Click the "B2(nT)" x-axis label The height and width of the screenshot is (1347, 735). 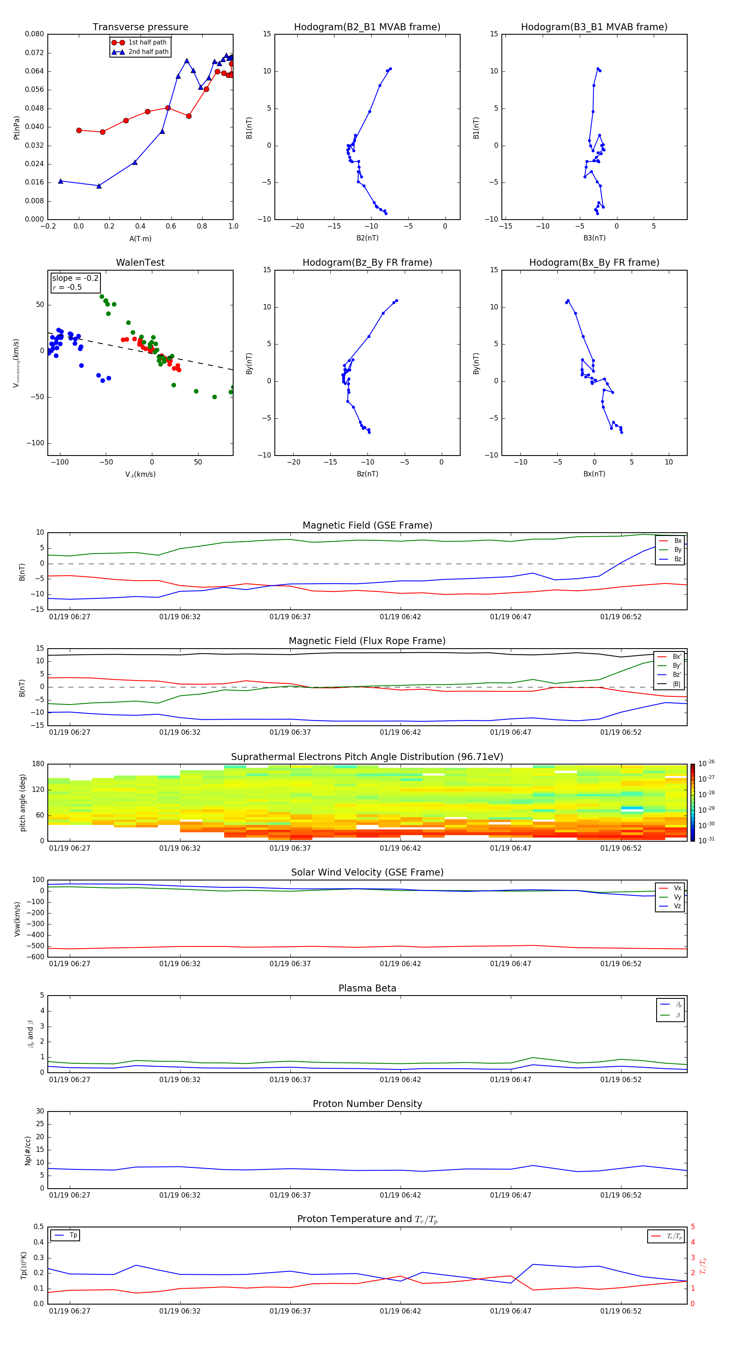pyautogui.click(x=367, y=238)
